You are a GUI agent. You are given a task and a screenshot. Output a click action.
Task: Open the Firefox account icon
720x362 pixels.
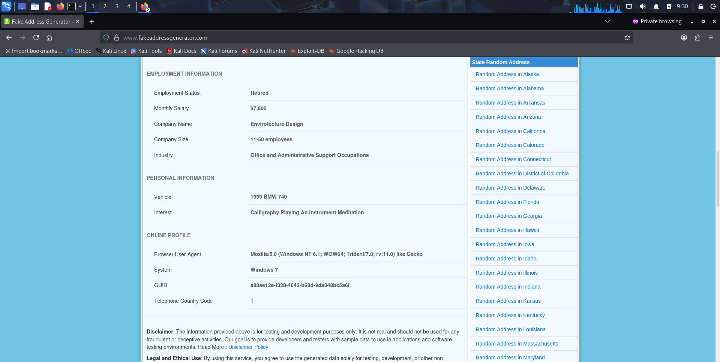coord(684,37)
